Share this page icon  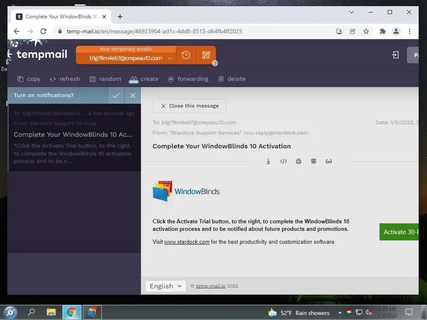tap(352, 31)
